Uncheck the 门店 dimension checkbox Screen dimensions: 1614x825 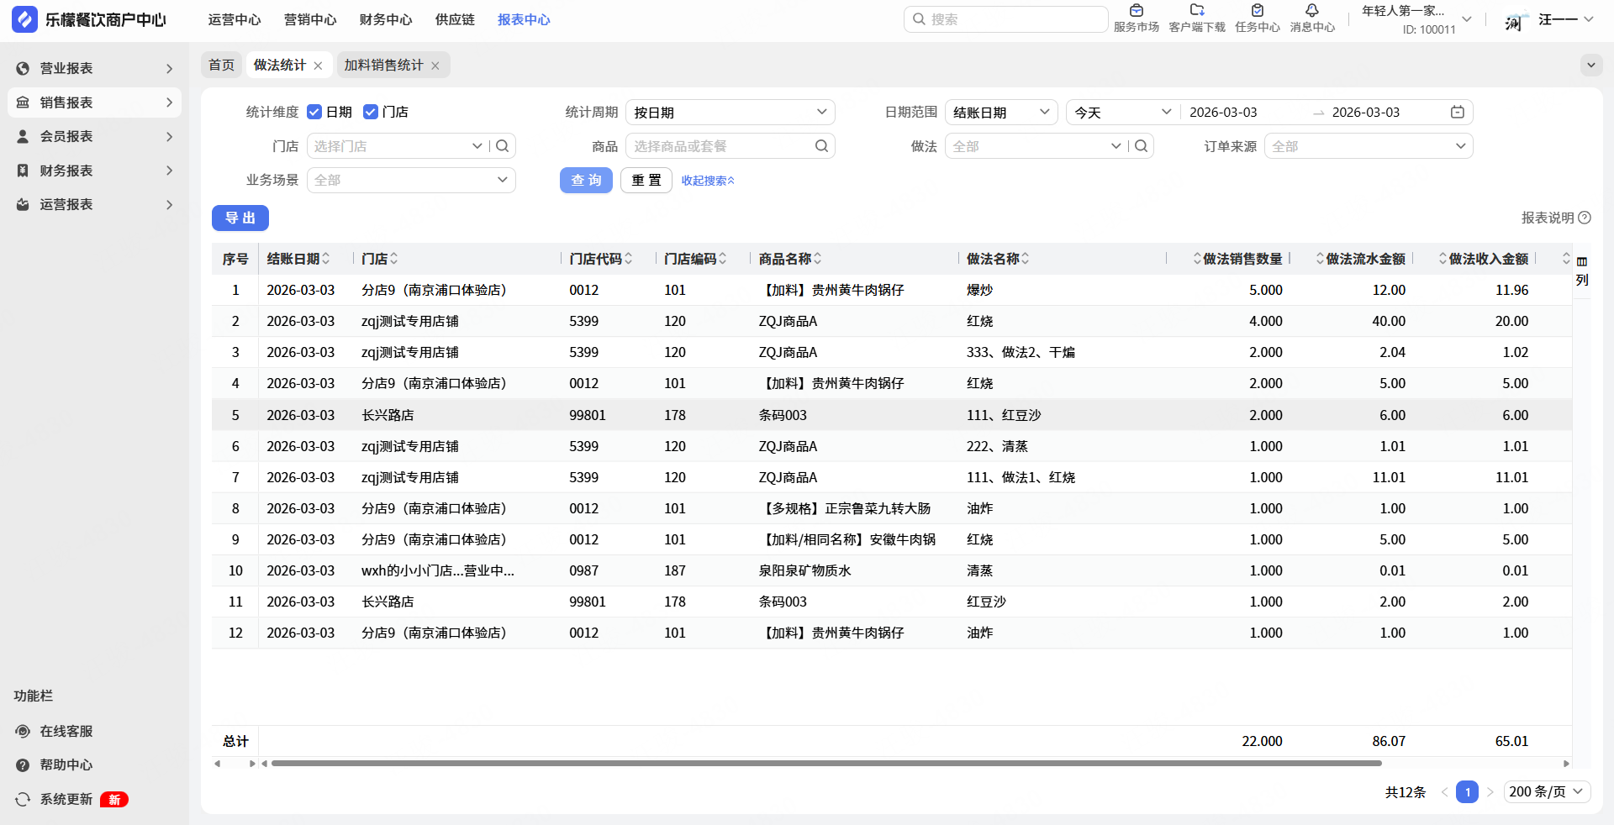pyautogui.click(x=371, y=113)
